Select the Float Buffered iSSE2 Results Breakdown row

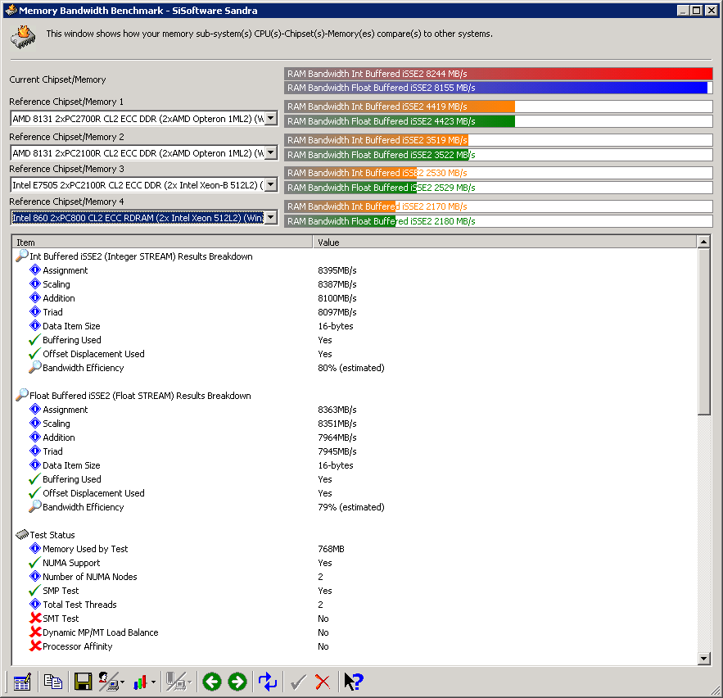click(x=140, y=396)
